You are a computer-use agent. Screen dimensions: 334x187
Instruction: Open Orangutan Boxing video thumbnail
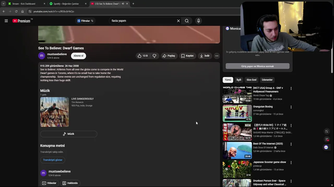(x=237, y=113)
